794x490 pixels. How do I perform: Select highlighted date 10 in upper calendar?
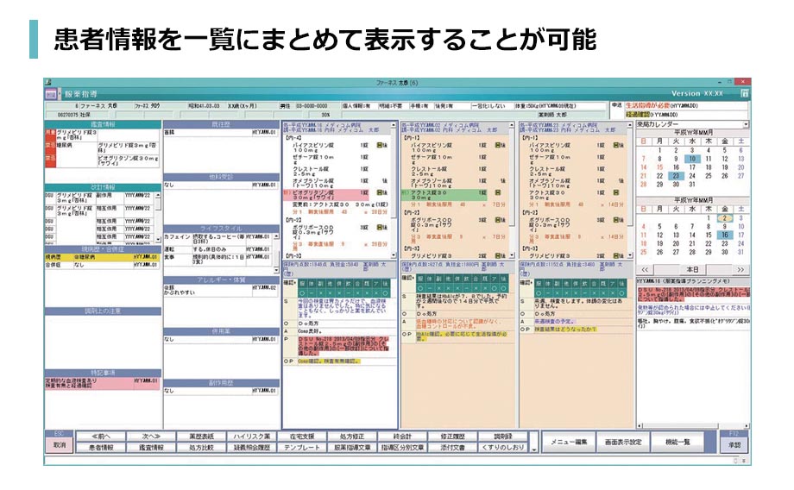[691, 159]
